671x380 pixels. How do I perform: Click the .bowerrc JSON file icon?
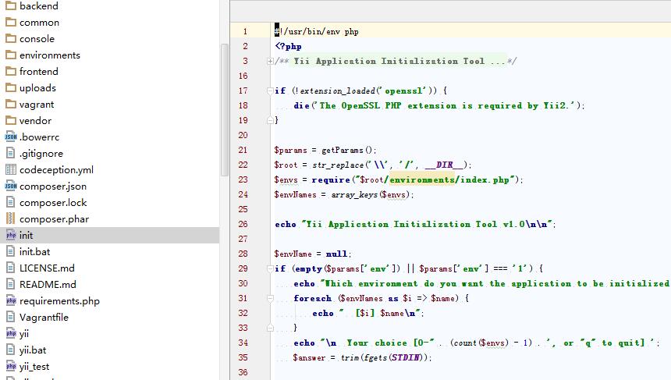pyautogui.click(x=11, y=137)
